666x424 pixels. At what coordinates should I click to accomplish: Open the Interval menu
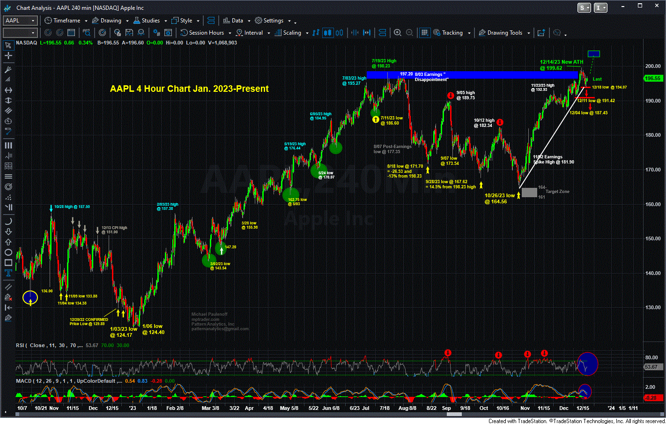249,33
